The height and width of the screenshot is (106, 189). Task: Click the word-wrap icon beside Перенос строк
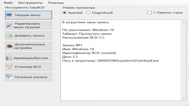[154, 12]
